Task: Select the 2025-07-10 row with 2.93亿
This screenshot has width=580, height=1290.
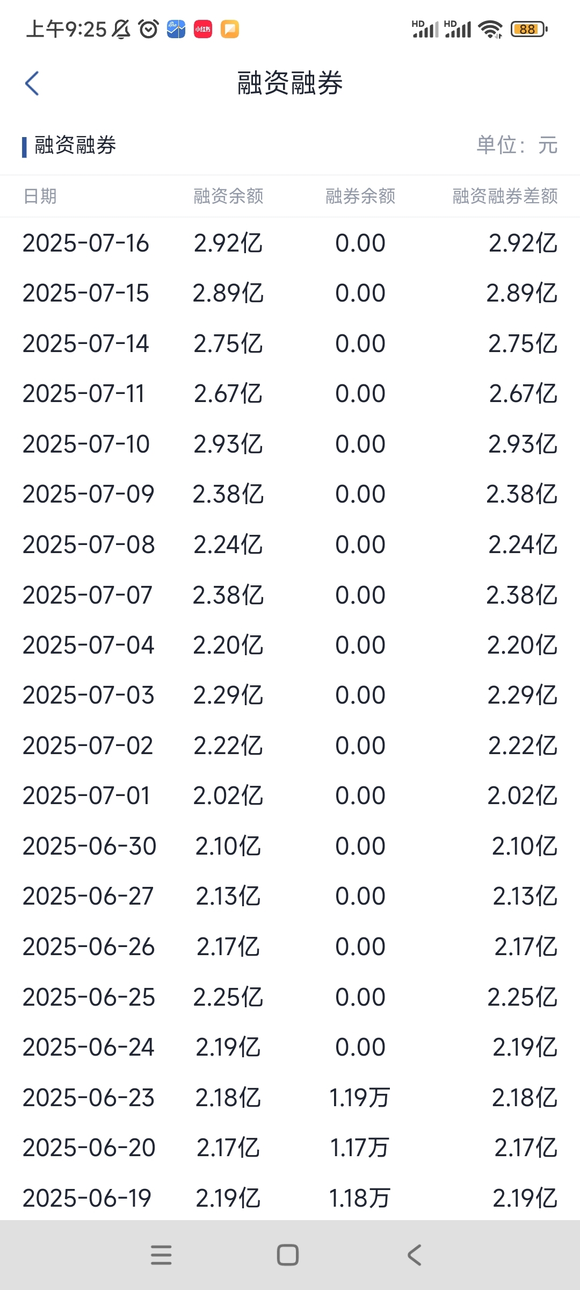Action: (290, 444)
